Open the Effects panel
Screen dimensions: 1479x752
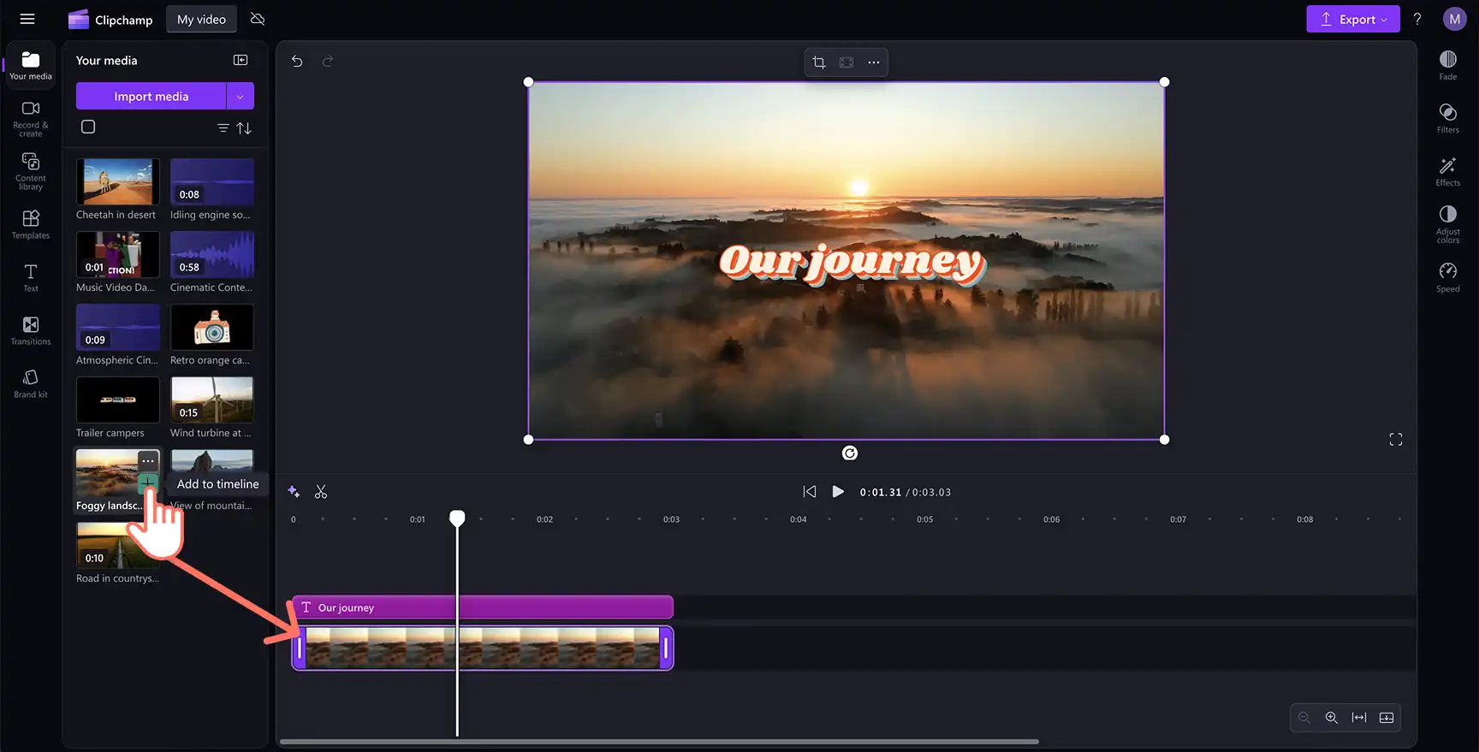(1448, 171)
